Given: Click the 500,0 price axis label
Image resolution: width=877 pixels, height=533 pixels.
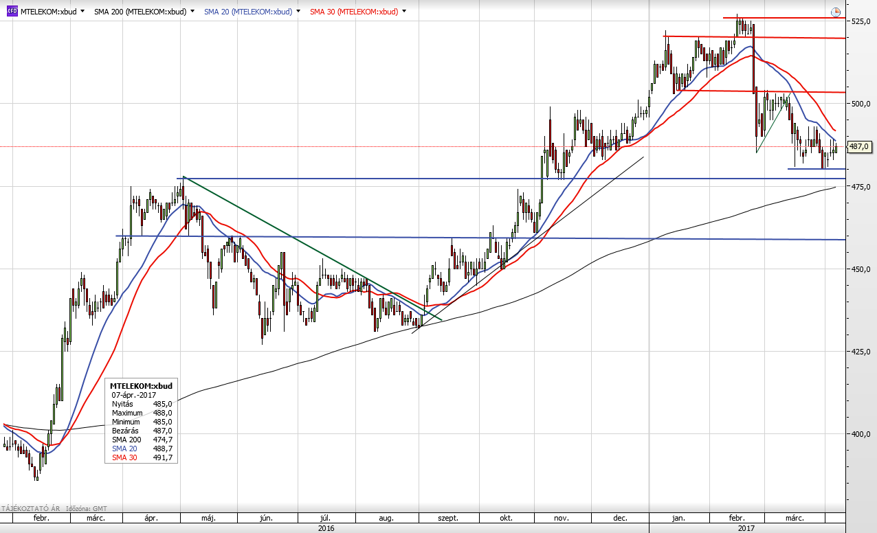Looking at the screenshot, I should 861,104.
